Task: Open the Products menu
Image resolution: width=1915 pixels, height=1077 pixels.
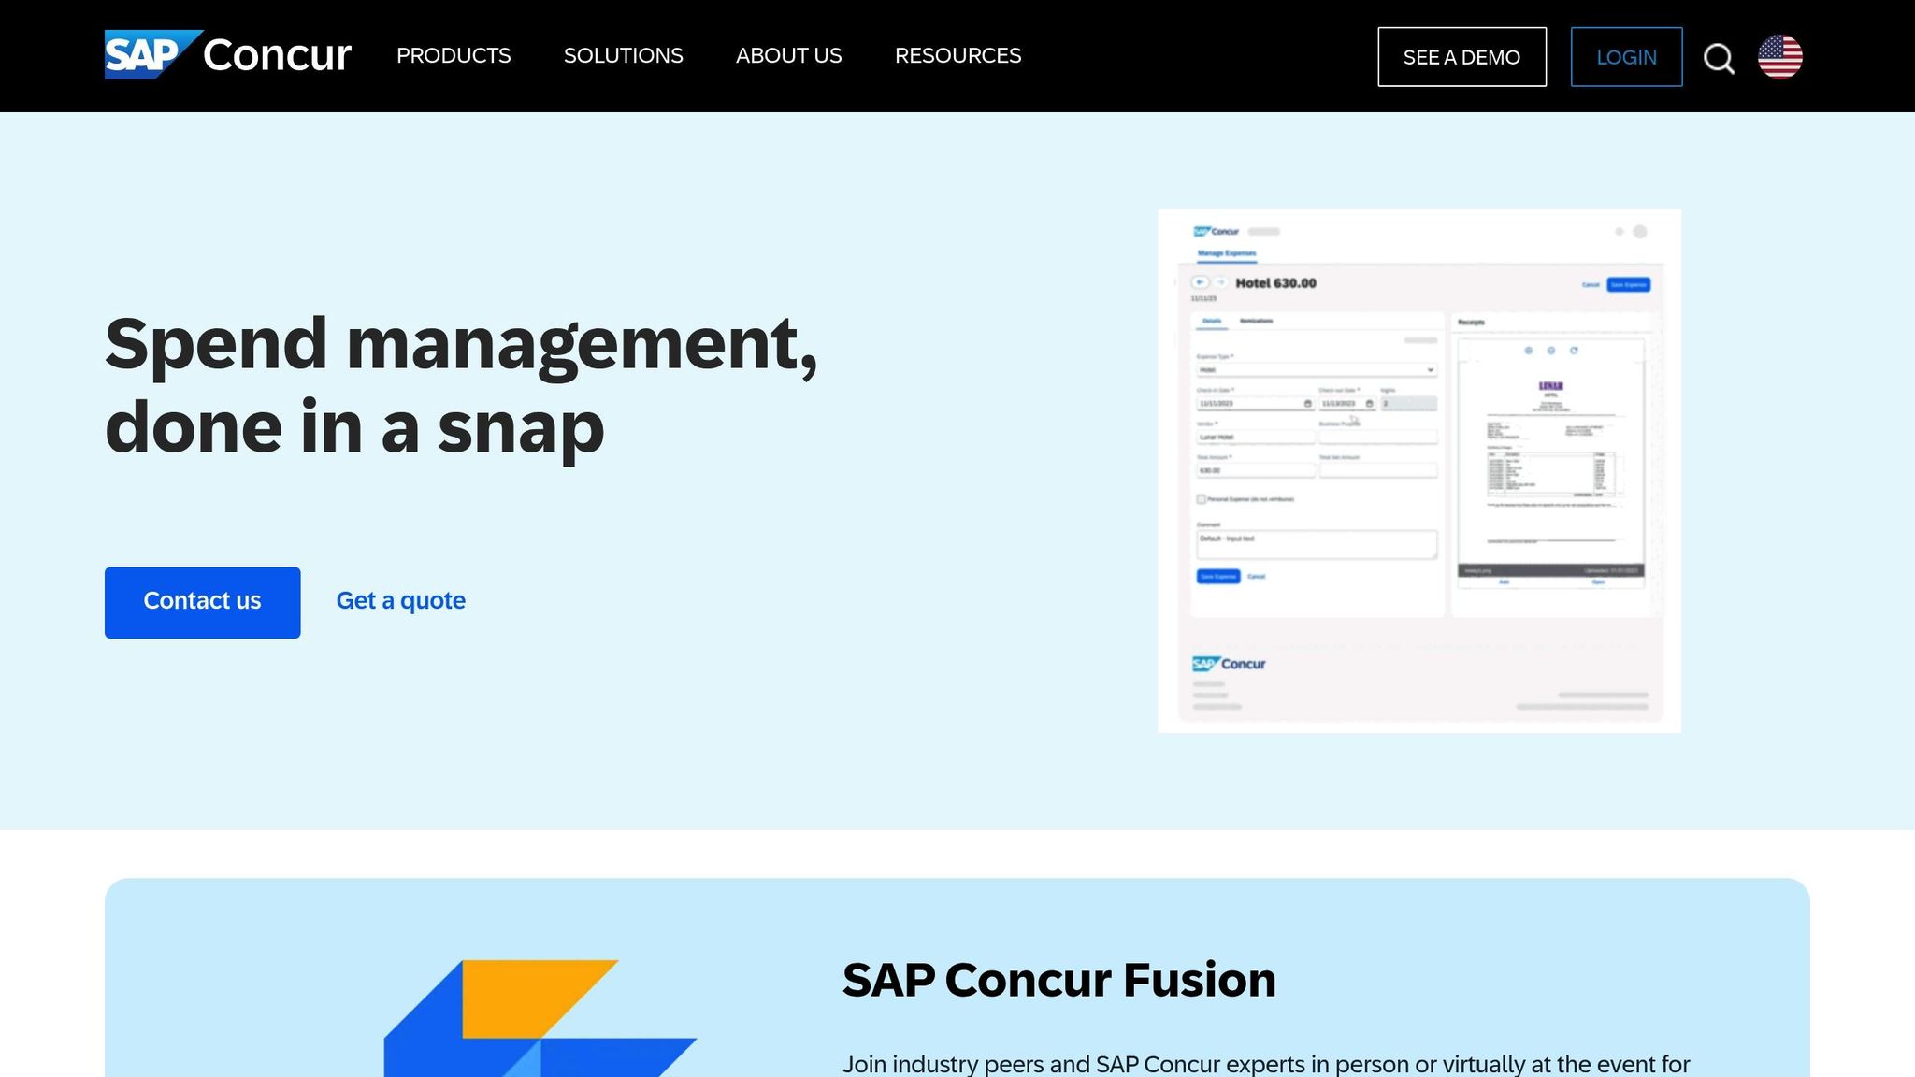Action: 454,56
